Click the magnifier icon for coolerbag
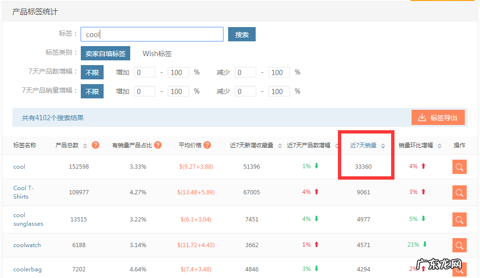The image size is (480, 278). tap(459, 269)
